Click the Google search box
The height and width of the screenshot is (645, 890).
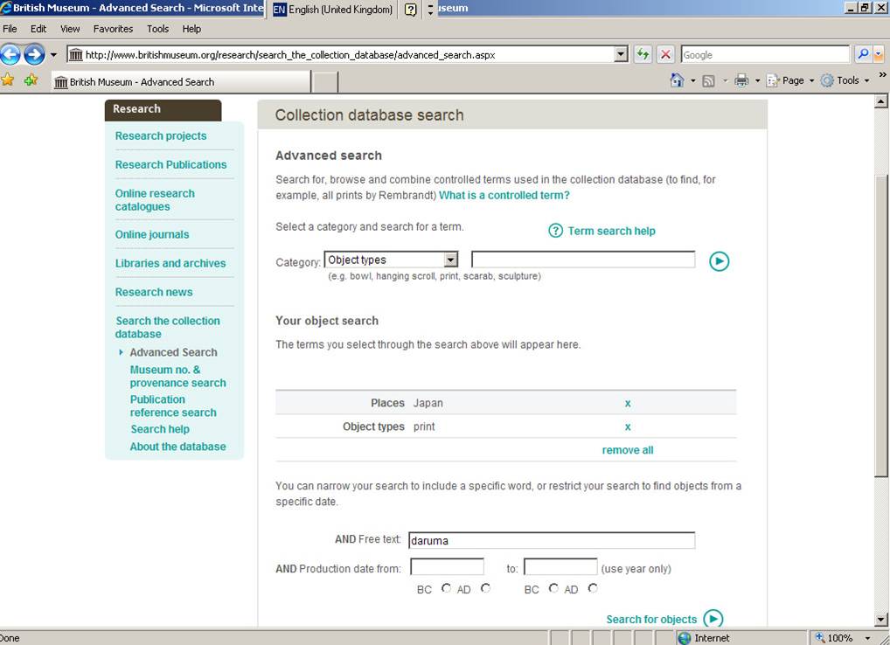(765, 54)
